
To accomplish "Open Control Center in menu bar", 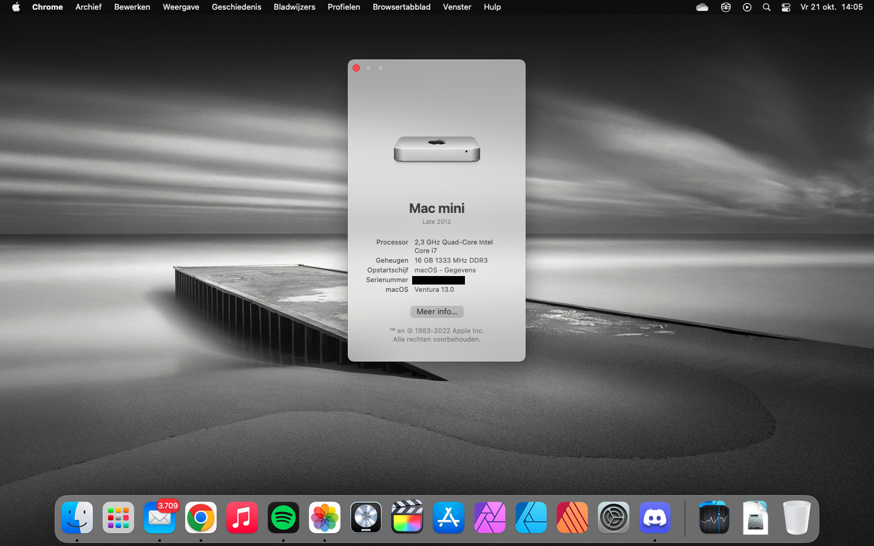I will pos(786,7).
